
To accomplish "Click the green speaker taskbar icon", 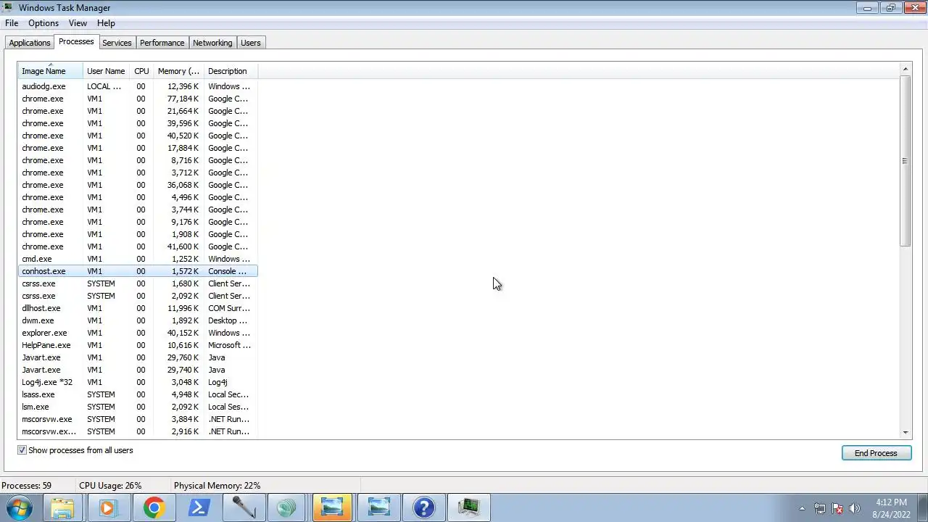I will 288,507.
